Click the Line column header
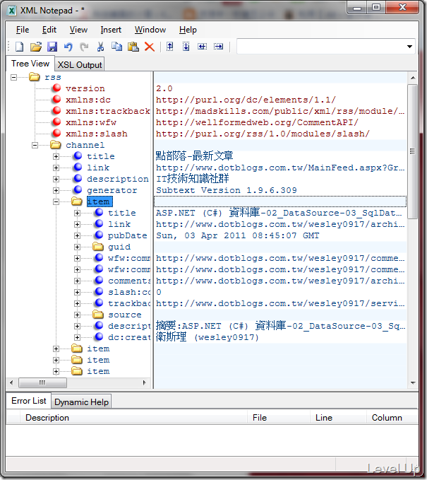The width and height of the screenshot is (427, 480). [x=338, y=418]
